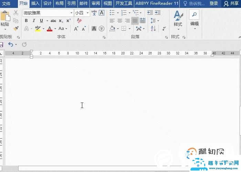Click the red font color swatch button
The height and width of the screenshot is (172, 241).
coord(50,29)
